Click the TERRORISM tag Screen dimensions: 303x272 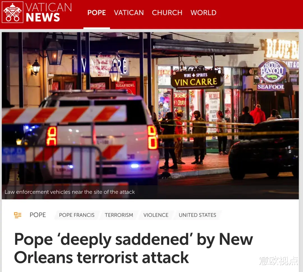tap(119, 215)
